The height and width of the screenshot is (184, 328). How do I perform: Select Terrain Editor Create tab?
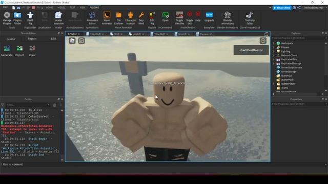tap(11, 39)
